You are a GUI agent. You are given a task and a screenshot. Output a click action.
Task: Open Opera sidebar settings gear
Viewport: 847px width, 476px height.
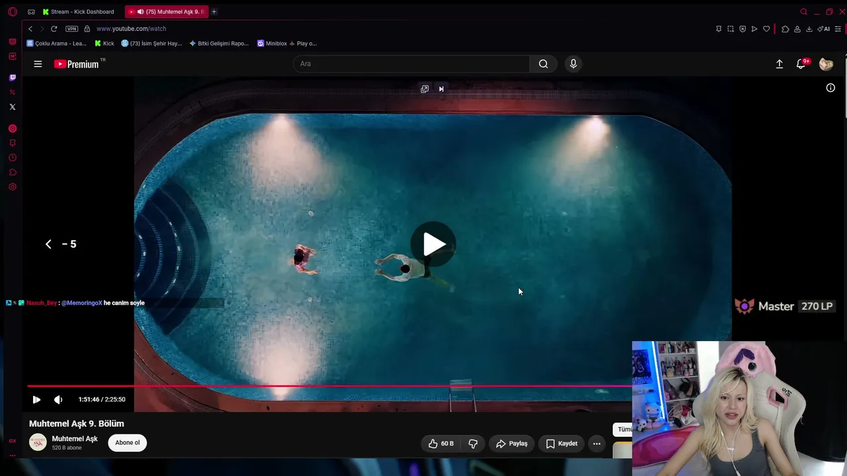coord(13,187)
